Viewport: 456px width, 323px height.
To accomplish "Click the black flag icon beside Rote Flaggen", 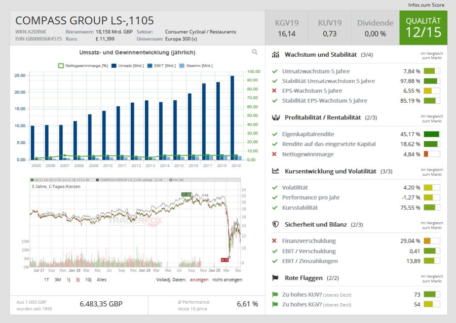I will tap(275, 277).
